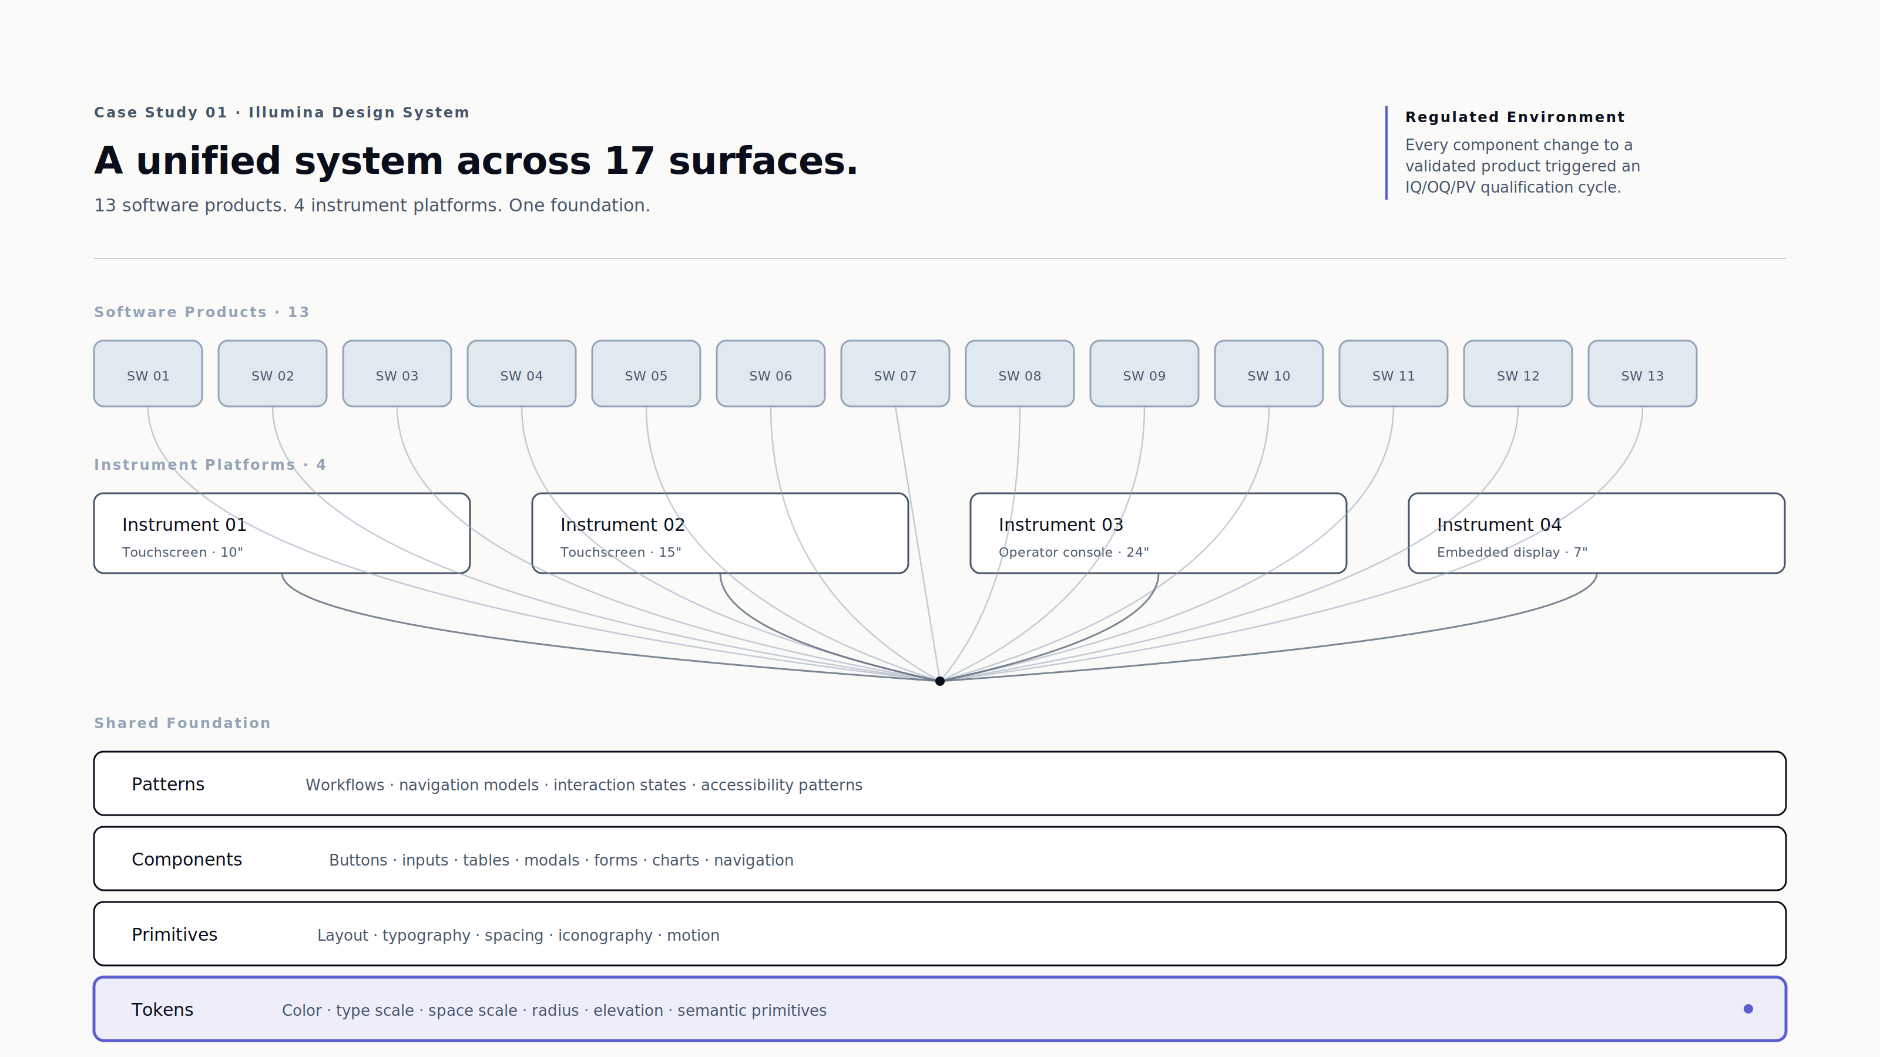Viewport: 1880px width, 1057px height.
Task: Choose the SW 06 product box
Action: tap(771, 373)
